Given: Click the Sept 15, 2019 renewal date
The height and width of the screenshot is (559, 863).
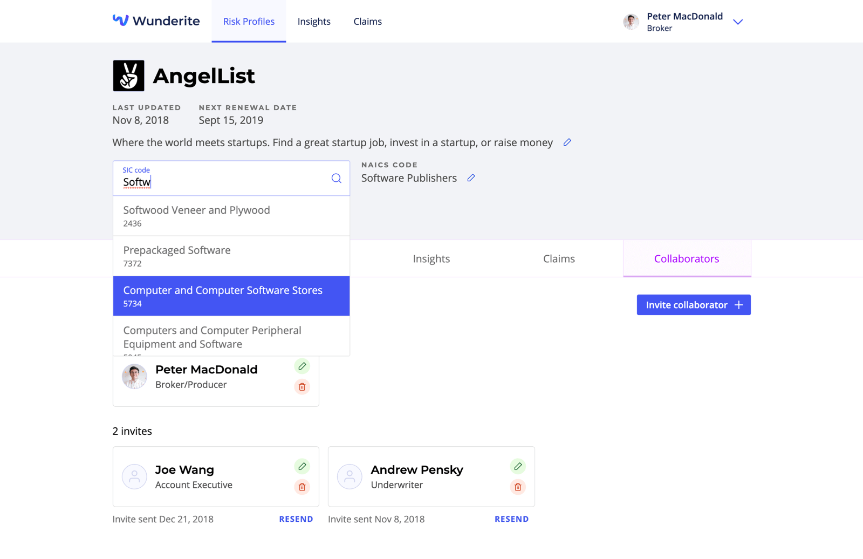Looking at the screenshot, I should pyautogui.click(x=231, y=120).
